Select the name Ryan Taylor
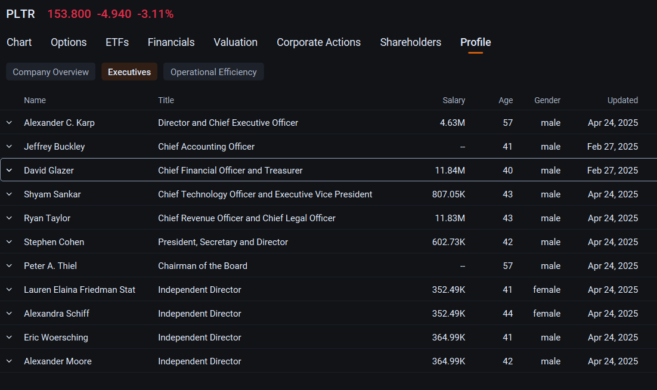Screen dimensions: 657x390 [x=47, y=218]
